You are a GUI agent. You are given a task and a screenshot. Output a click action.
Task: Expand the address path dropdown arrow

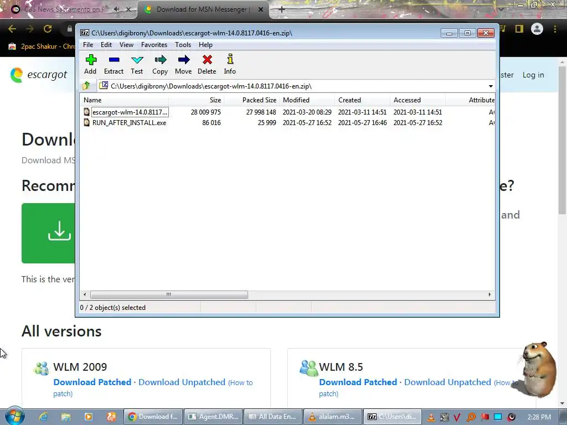[491, 86]
